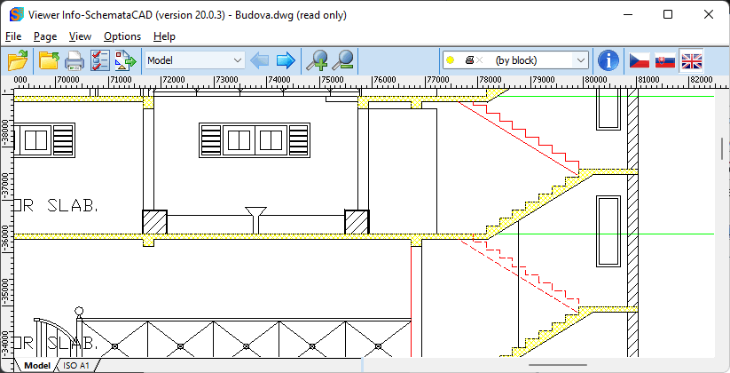Go to next page with right arrow
The width and height of the screenshot is (730, 373).
pos(286,60)
